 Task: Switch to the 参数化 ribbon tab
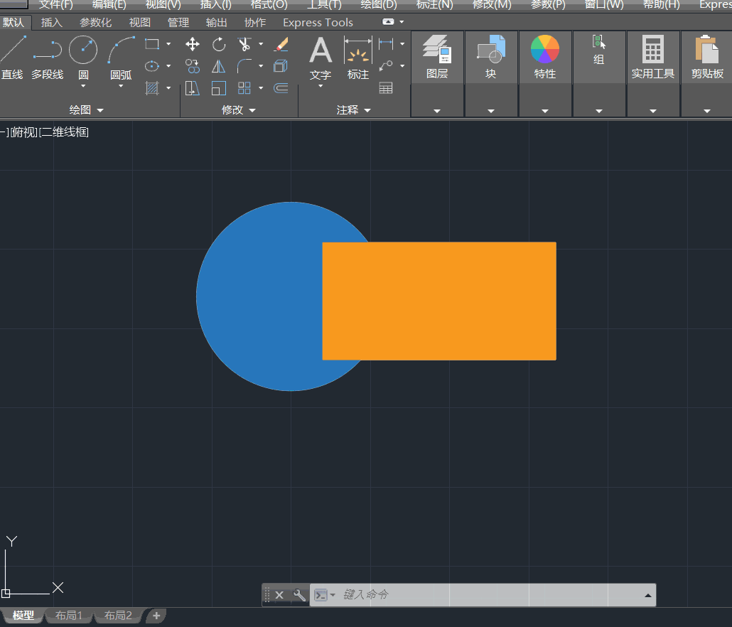click(x=96, y=23)
